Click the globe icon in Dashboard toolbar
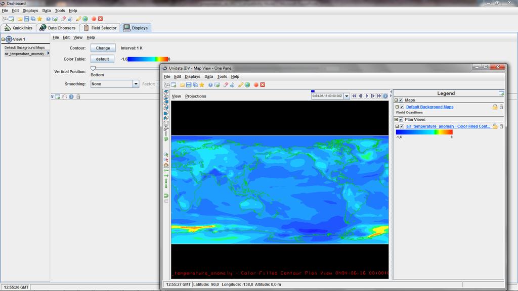The height and width of the screenshot is (291, 518). tap(85, 19)
